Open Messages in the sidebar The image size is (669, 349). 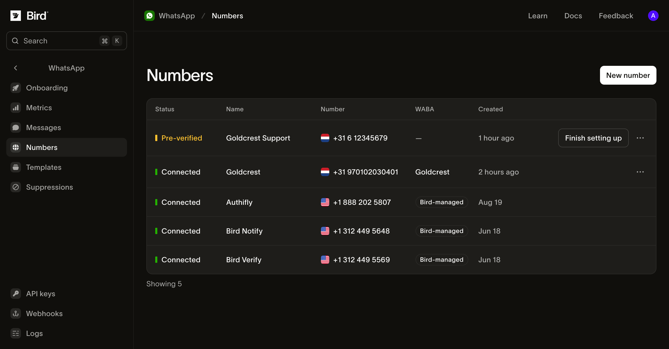coord(67,127)
